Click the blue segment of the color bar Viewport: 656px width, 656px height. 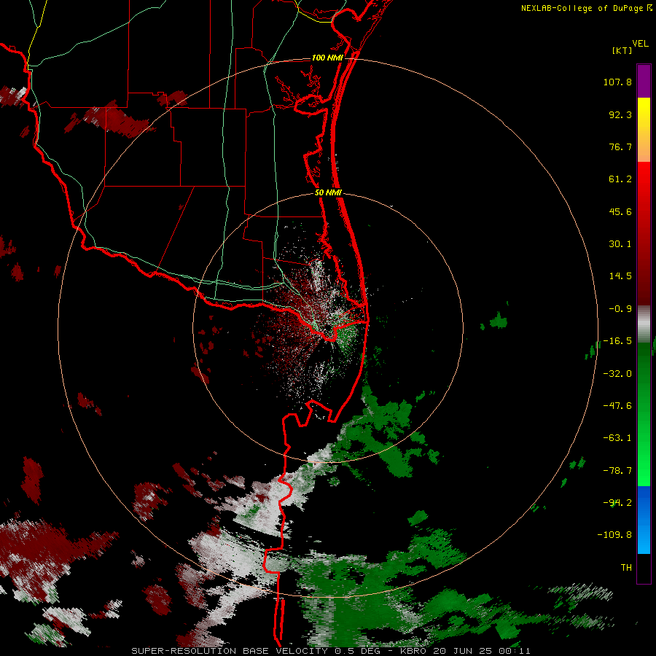[x=644, y=520]
